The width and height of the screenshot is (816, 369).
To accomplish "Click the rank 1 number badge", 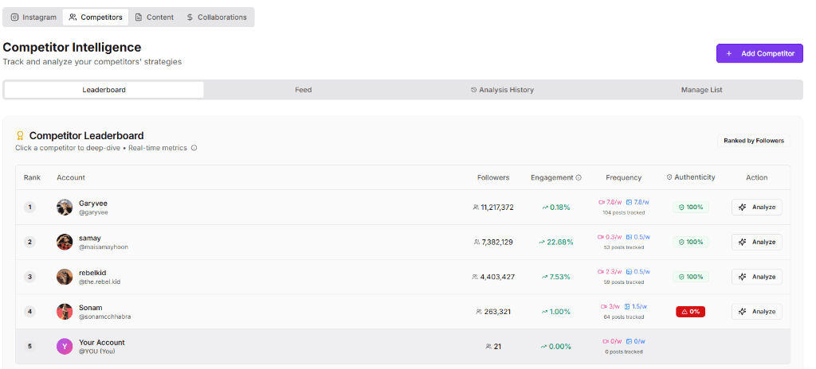I will coord(29,208).
